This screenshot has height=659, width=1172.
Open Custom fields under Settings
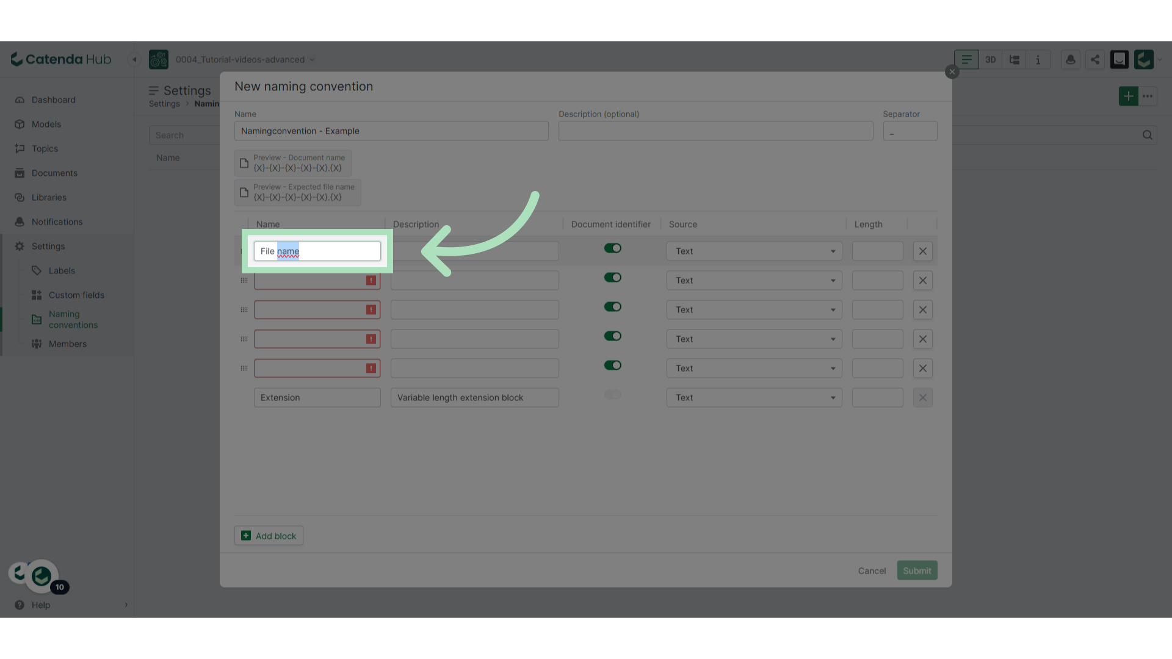pyautogui.click(x=76, y=295)
